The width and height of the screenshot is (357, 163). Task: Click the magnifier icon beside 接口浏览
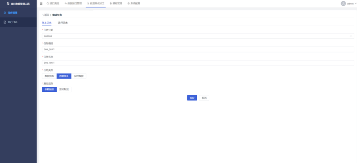[x=48, y=4]
